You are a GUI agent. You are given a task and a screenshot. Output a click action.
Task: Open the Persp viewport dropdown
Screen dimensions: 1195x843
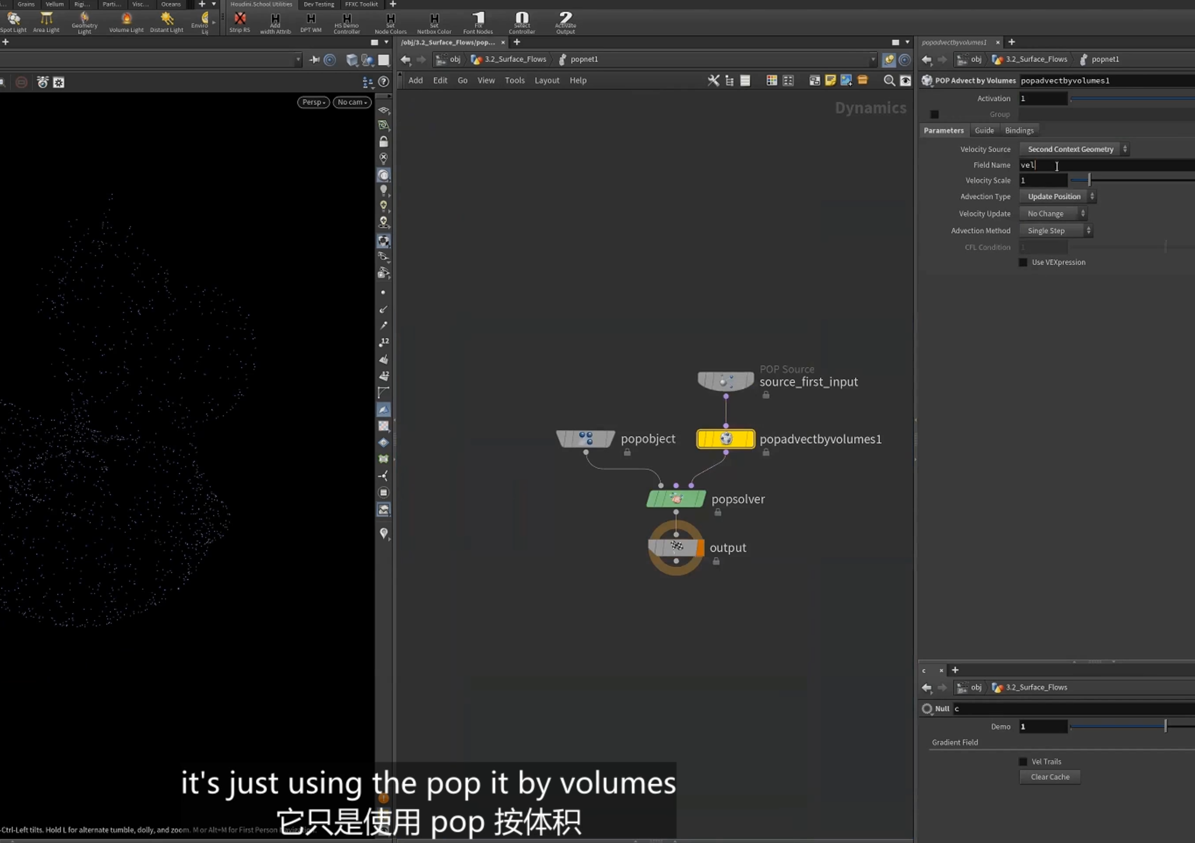(314, 102)
